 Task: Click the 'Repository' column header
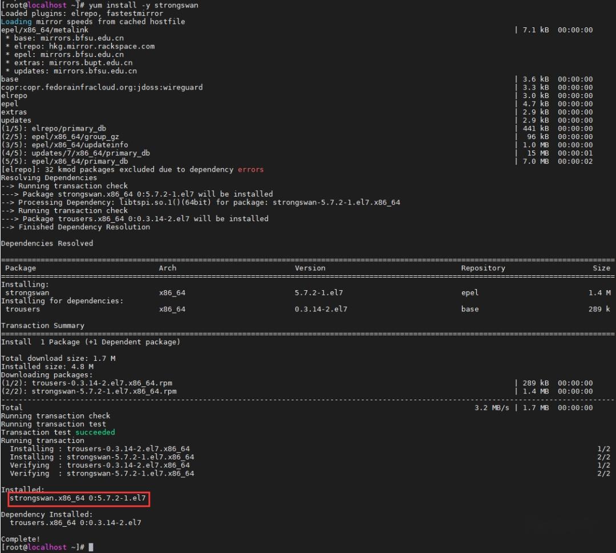[x=483, y=268]
